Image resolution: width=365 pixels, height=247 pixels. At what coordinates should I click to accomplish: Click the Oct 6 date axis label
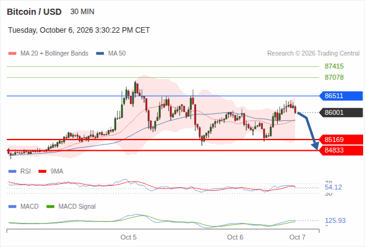click(235, 237)
